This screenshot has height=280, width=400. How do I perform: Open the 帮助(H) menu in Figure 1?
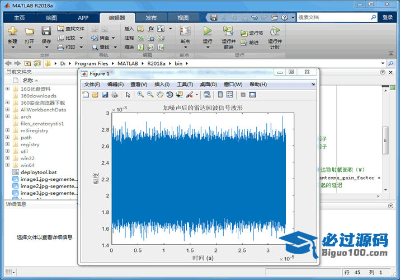pyautogui.click(x=258, y=84)
